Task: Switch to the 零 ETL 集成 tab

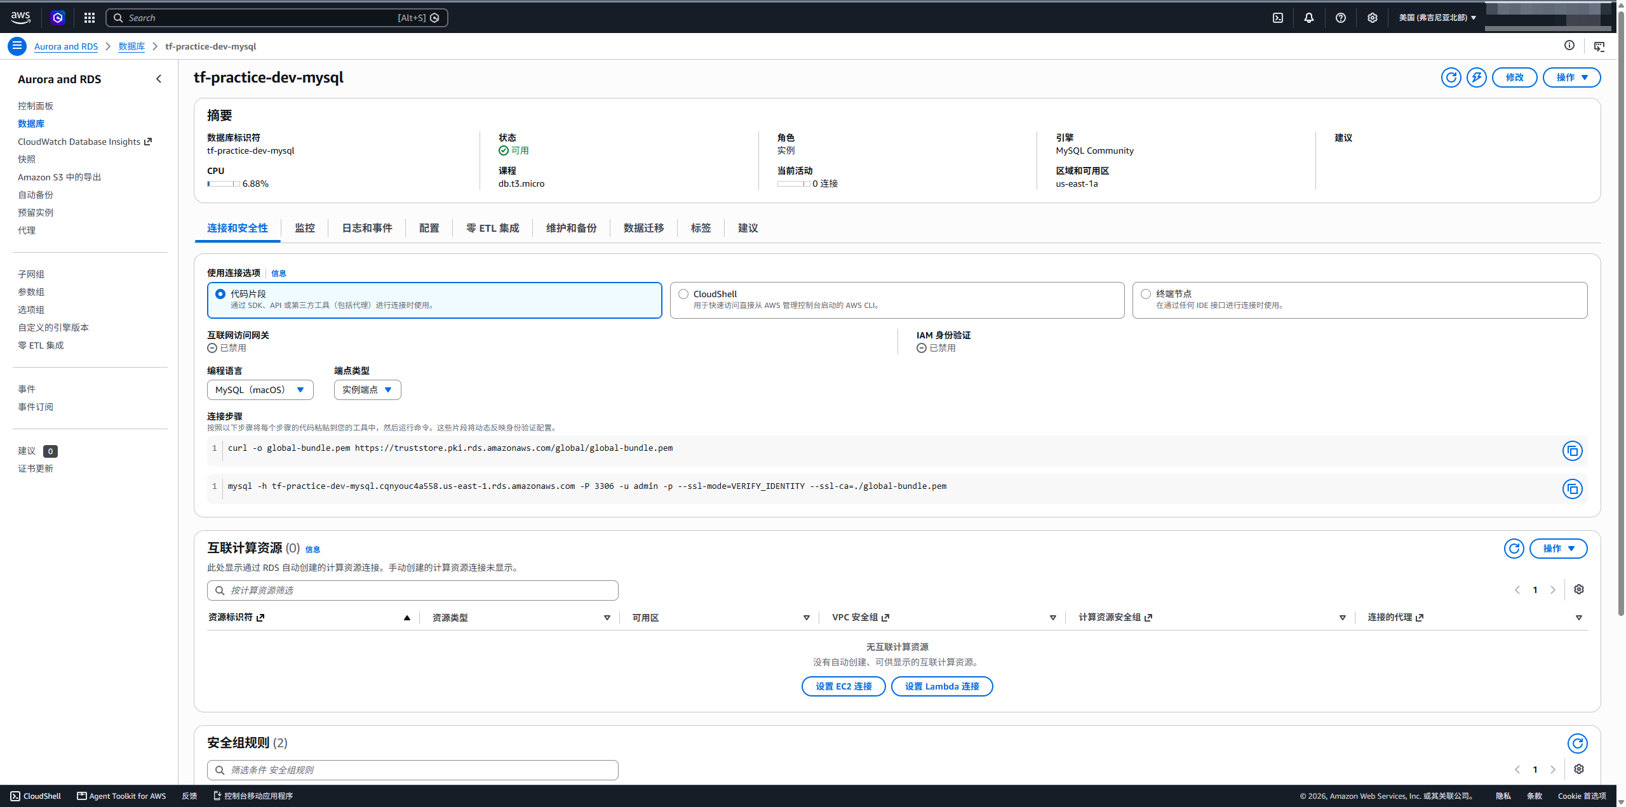Action: [493, 228]
